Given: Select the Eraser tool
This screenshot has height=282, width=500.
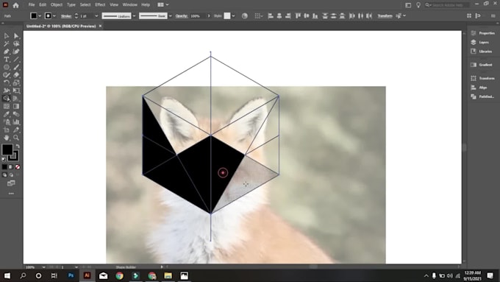Looking at the screenshot, I should coord(16,74).
